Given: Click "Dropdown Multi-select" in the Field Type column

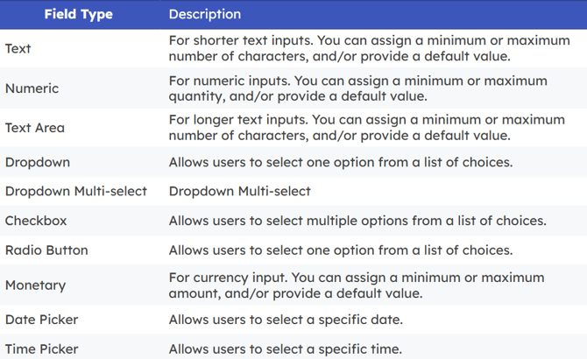Looking at the screenshot, I should (76, 192).
